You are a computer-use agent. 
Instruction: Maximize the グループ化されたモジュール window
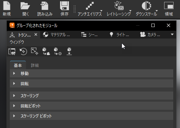point(153,25)
